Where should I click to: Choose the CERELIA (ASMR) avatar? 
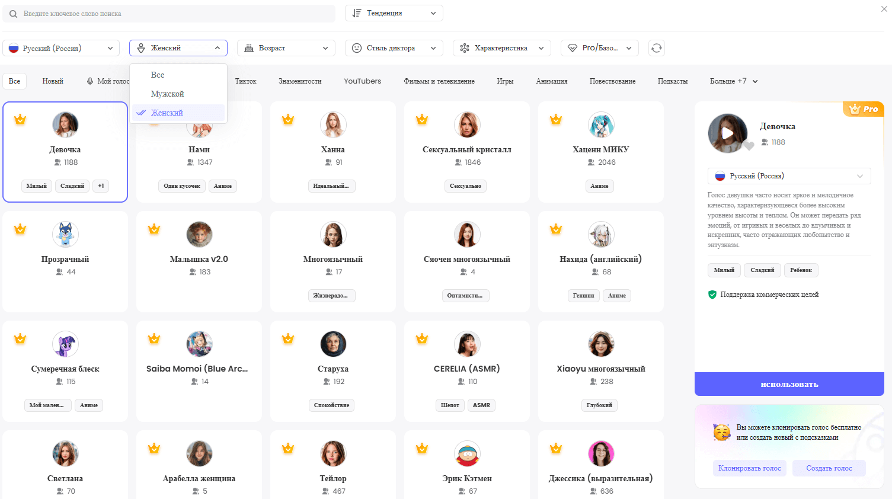point(467,344)
